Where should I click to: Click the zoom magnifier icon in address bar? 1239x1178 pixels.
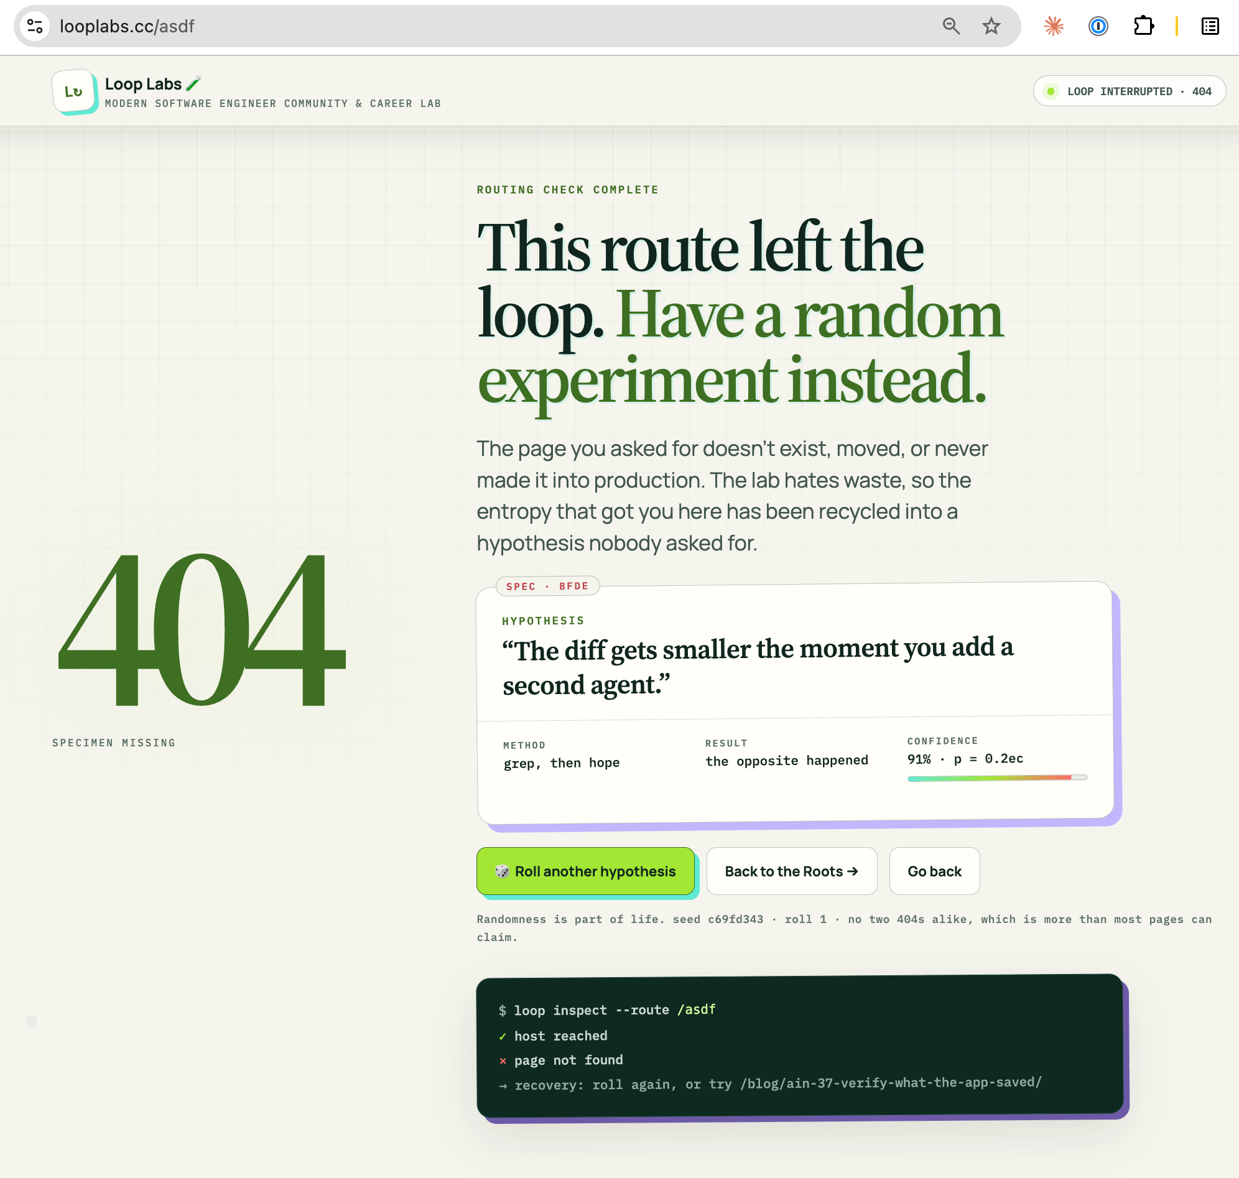(951, 26)
